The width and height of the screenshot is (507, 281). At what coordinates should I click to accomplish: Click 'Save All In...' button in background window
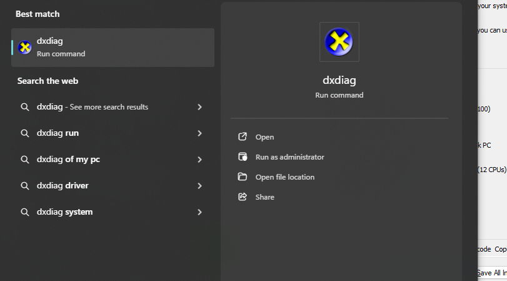click(x=492, y=273)
